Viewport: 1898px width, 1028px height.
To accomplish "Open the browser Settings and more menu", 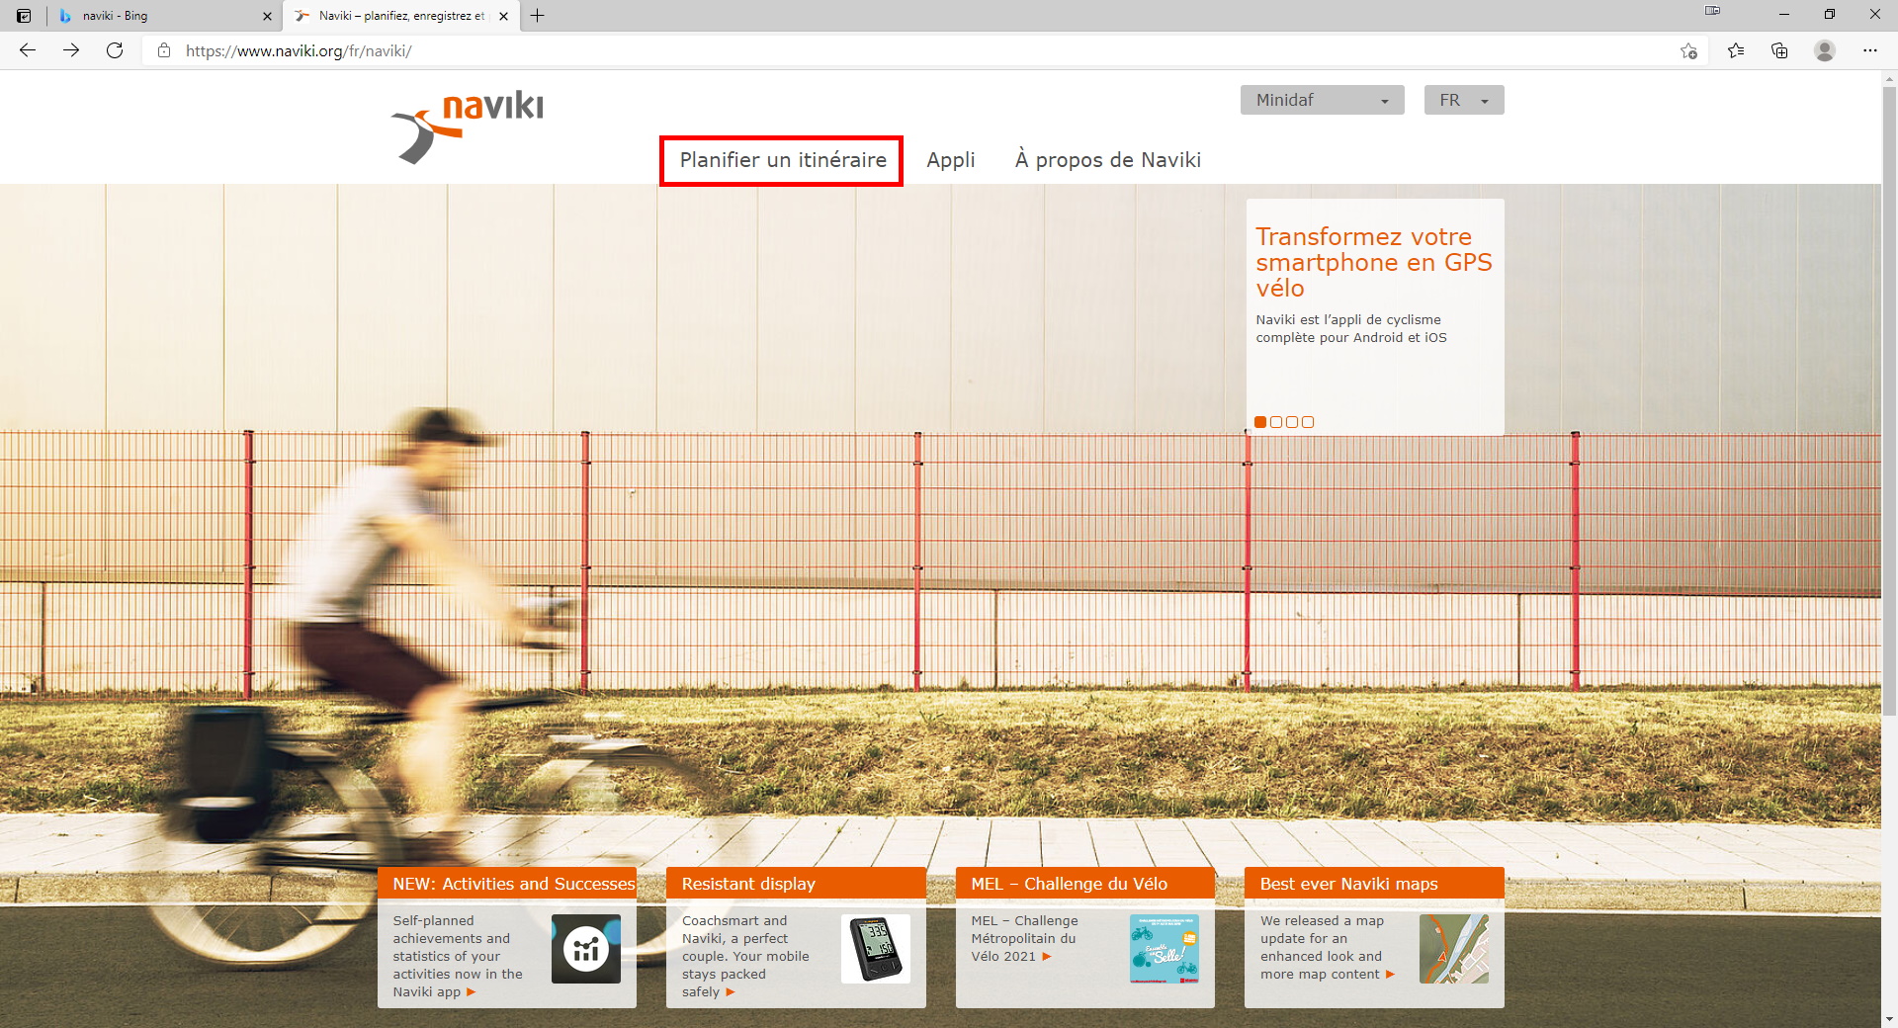I will pos(1869,50).
